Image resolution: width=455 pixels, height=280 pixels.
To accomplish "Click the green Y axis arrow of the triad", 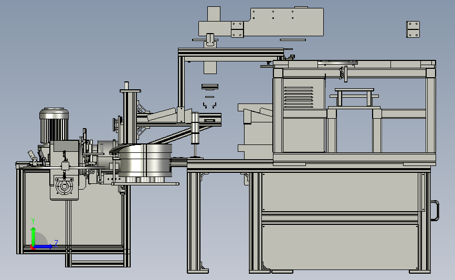I will [34, 236].
